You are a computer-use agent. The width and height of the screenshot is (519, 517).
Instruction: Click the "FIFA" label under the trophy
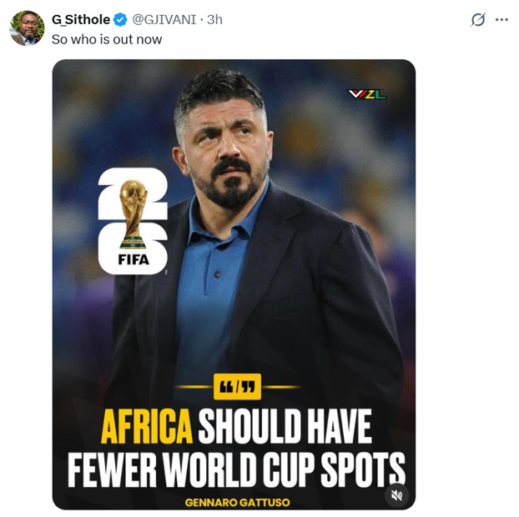click(x=133, y=258)
